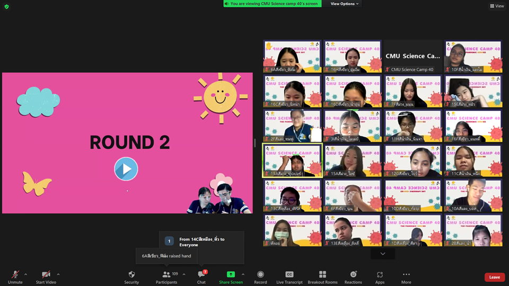
Task: Start recording with the Record button
Action: (260, 276)
